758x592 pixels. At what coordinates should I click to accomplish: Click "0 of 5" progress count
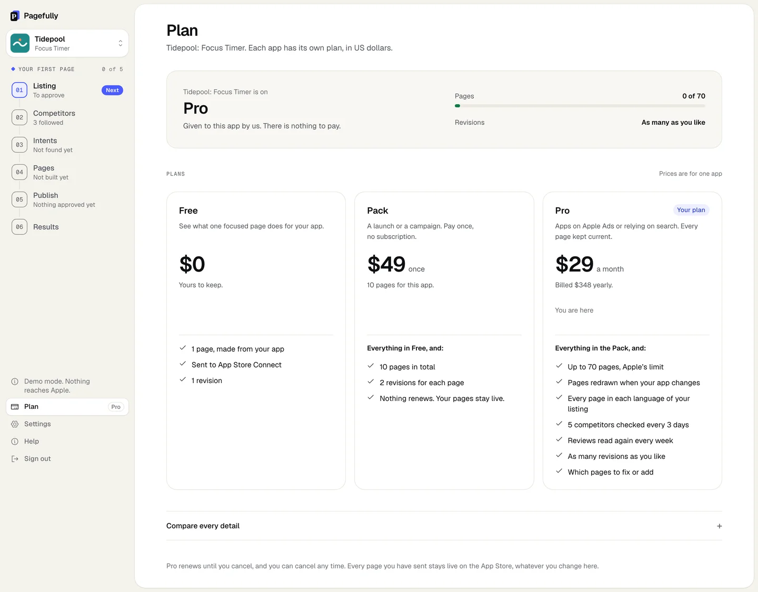click(113, 69)
